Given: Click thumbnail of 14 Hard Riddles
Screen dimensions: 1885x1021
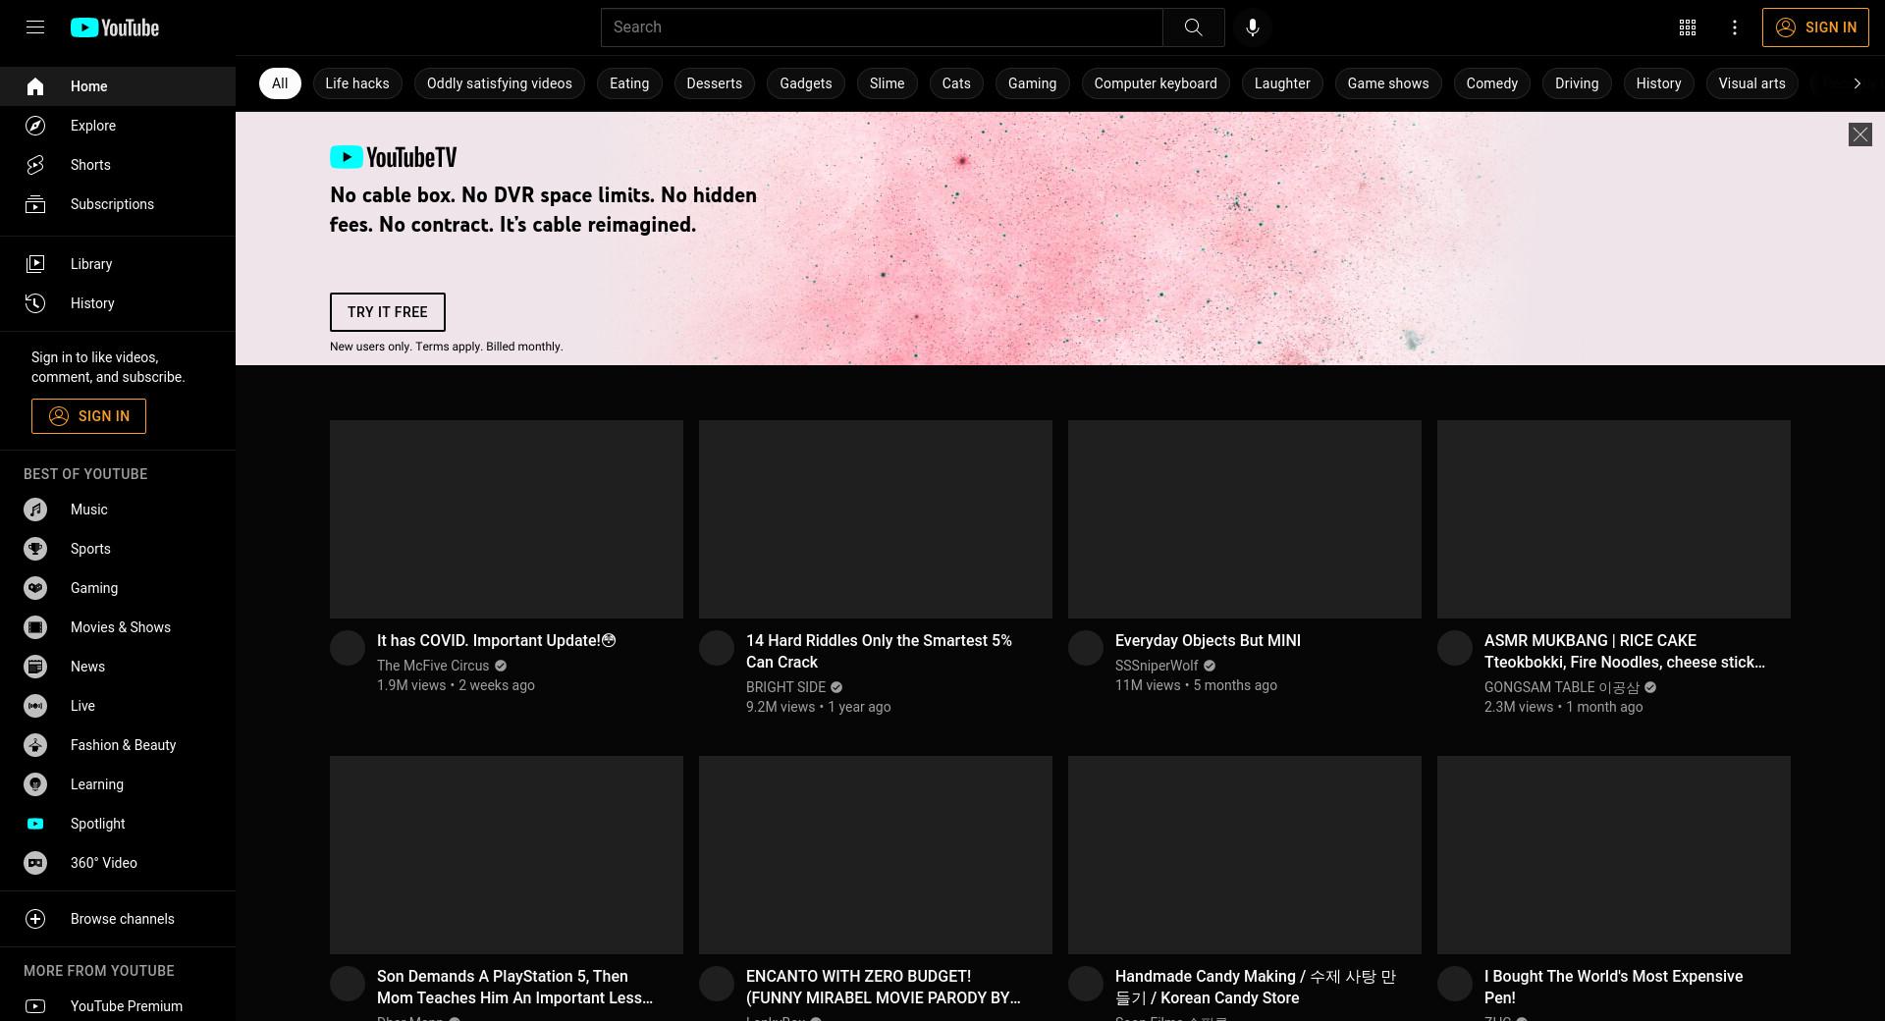Looking at the screenshot, I should click(876, 519).
